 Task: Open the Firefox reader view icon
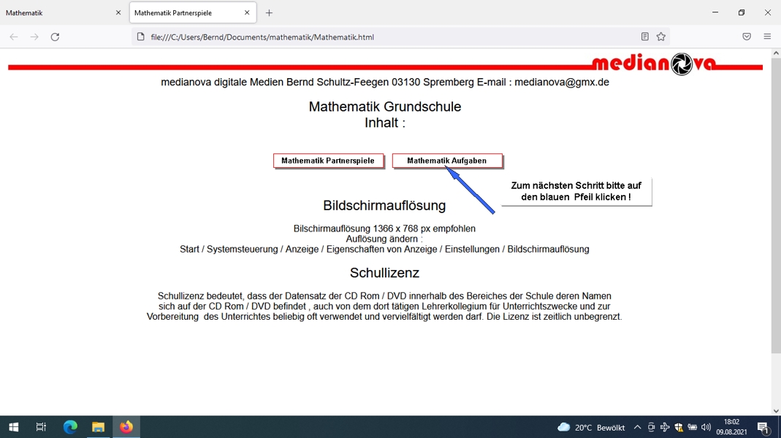644,36
